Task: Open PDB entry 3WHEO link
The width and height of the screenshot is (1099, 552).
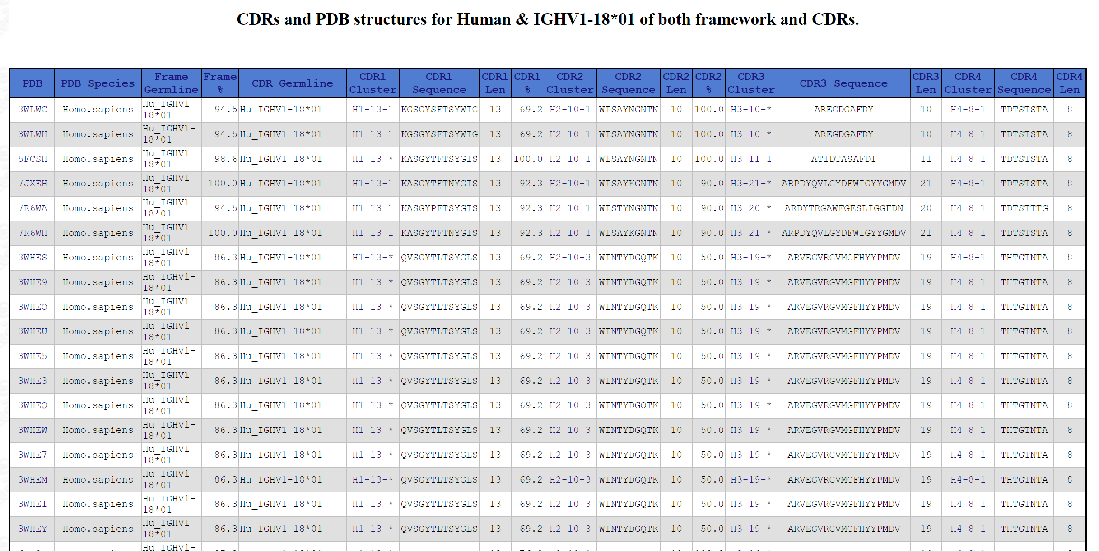Action: (x=33, y=307)
